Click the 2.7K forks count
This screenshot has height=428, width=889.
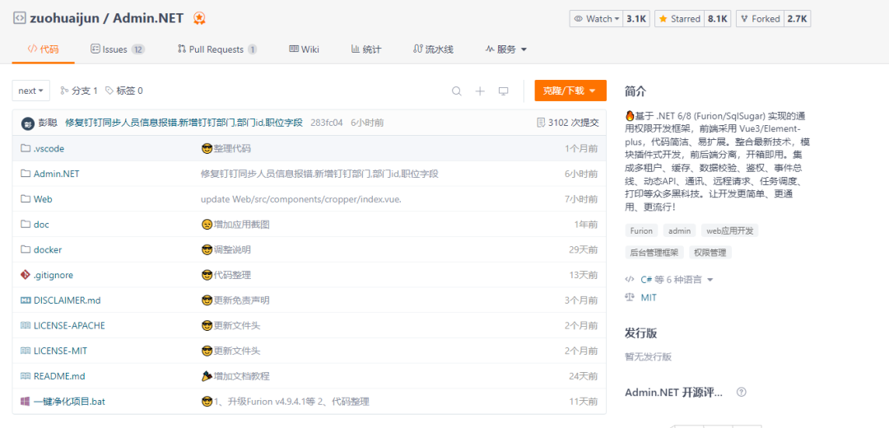797,19
